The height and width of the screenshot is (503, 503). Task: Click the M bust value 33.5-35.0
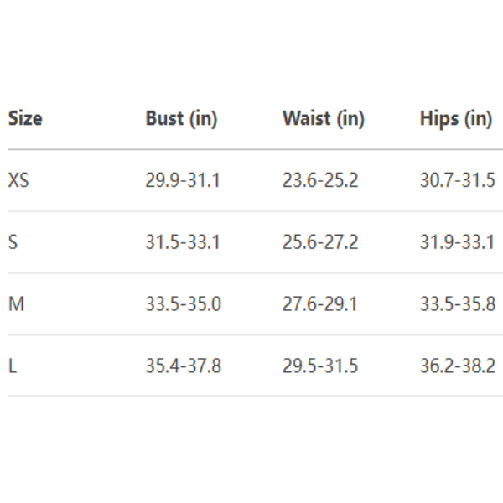pos(183,304)
